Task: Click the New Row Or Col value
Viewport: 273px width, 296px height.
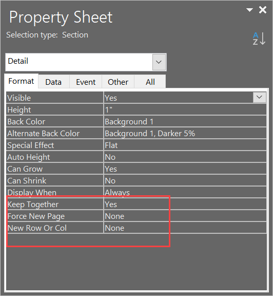Action: [185, 228]
